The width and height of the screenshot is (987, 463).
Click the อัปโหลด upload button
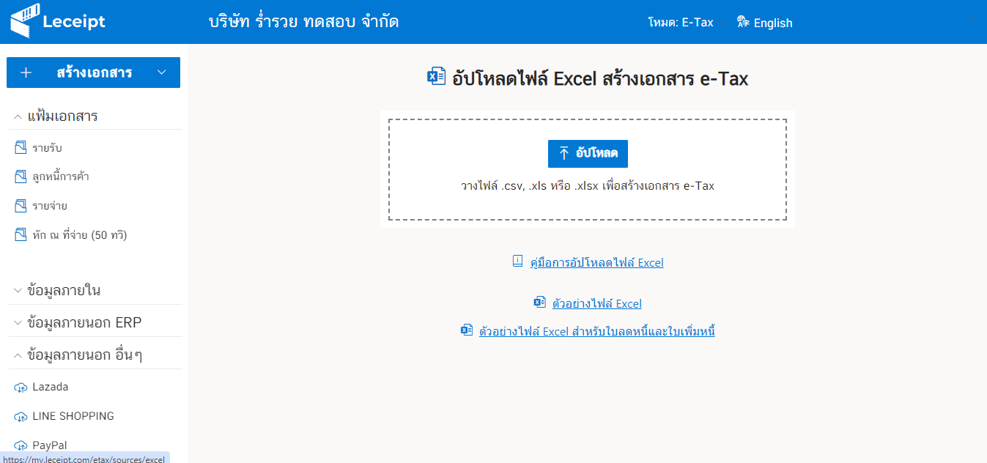(588, 154)
